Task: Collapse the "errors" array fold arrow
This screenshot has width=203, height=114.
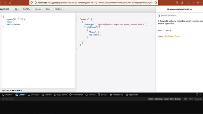Action: click(76, 19)
